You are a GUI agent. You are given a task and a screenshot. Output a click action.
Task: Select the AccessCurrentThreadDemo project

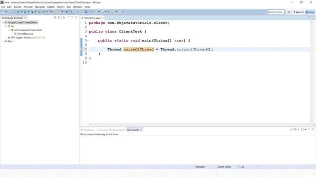coord(23,23)
